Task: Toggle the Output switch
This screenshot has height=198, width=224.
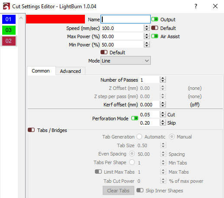Action: [x=155, y=19]
